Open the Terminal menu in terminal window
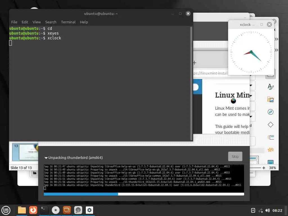288x216 pixels. 68,22
